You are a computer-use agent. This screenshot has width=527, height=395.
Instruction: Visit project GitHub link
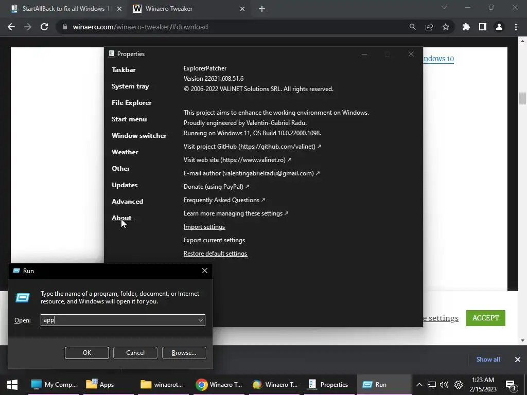[x=252, y=147]
